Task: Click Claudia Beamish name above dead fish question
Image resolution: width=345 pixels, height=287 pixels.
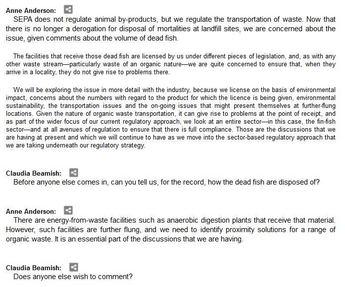Action: 34,173
